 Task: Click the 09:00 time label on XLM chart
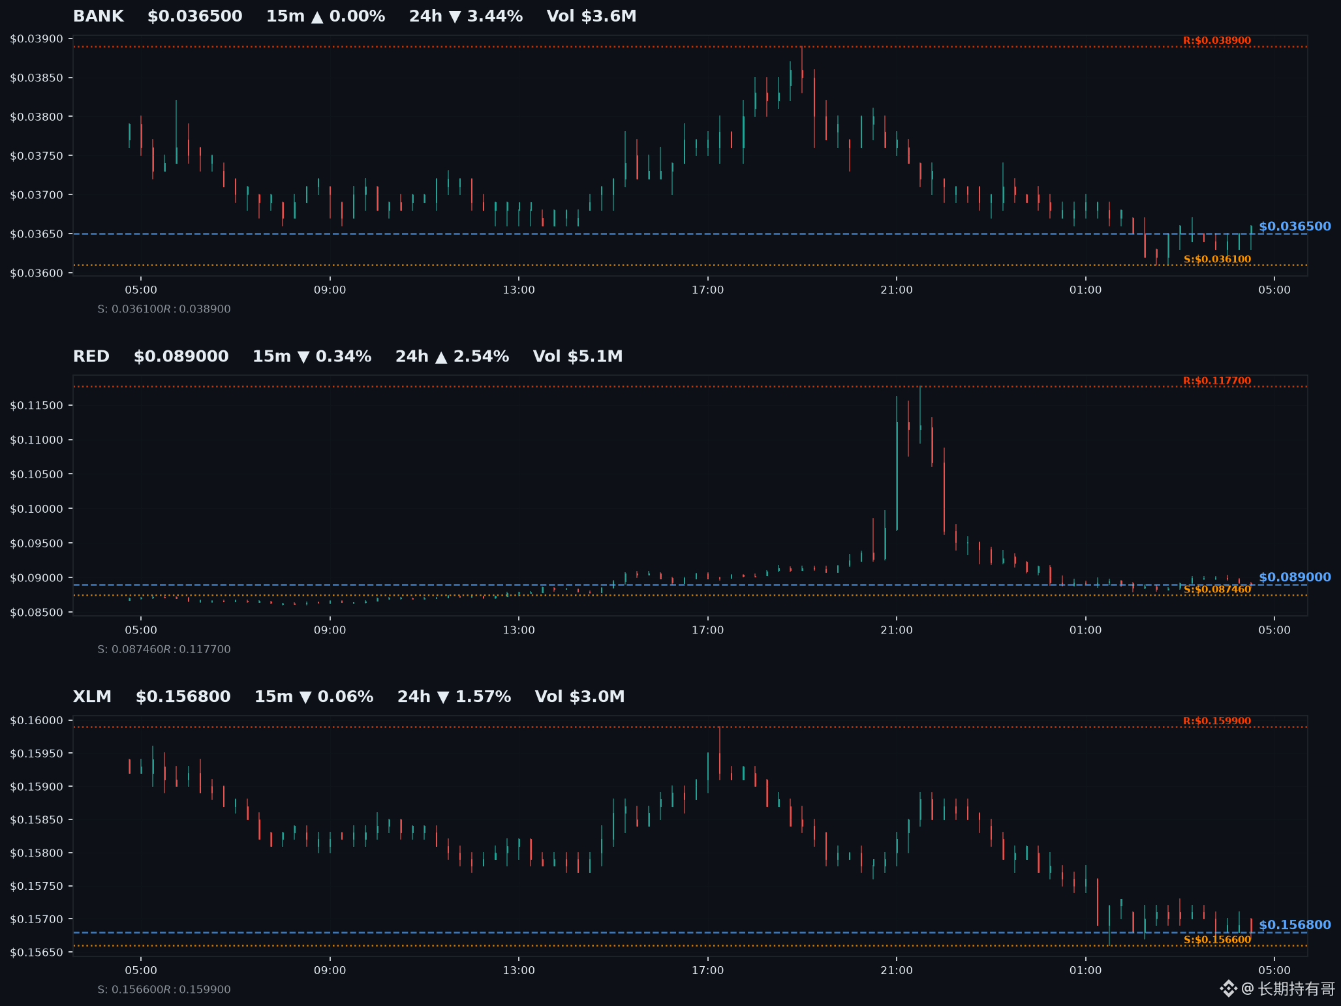pyautogui.click(x=330, y=970)
